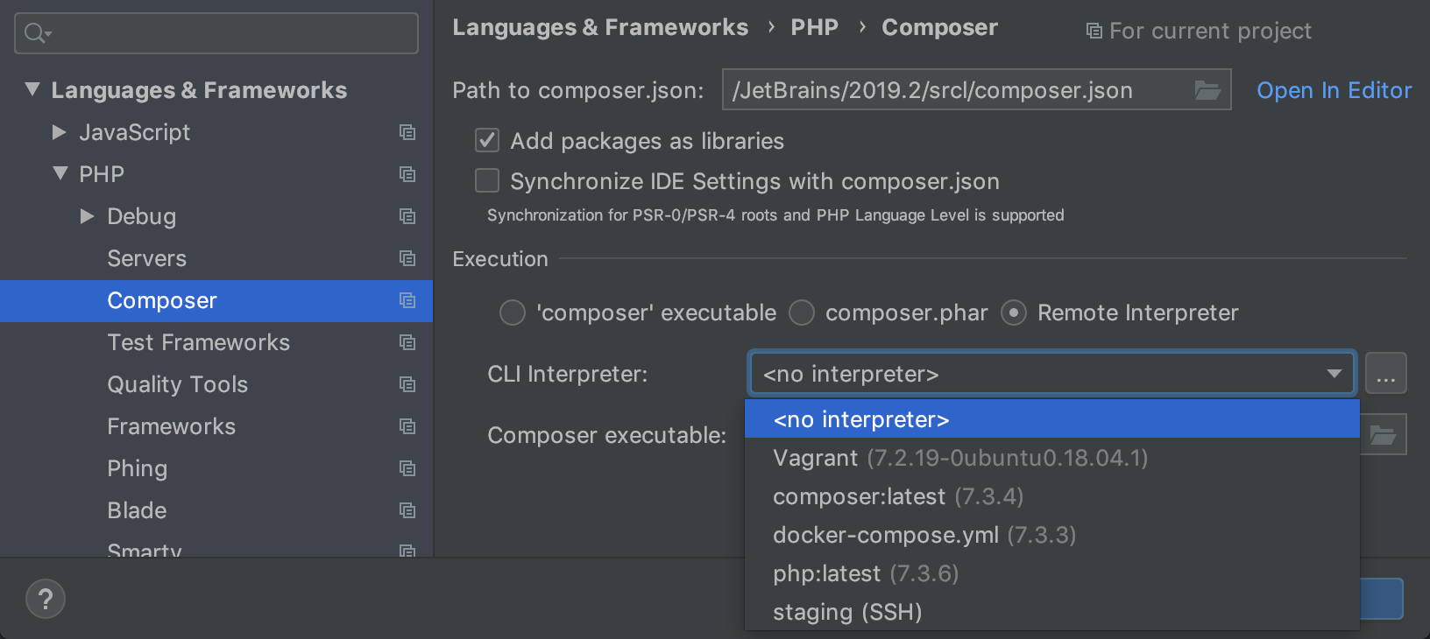Collapse Languages & Frameworks tree section
The width and height of the screenshot is (1430, 639).
(x=32, y=89)
